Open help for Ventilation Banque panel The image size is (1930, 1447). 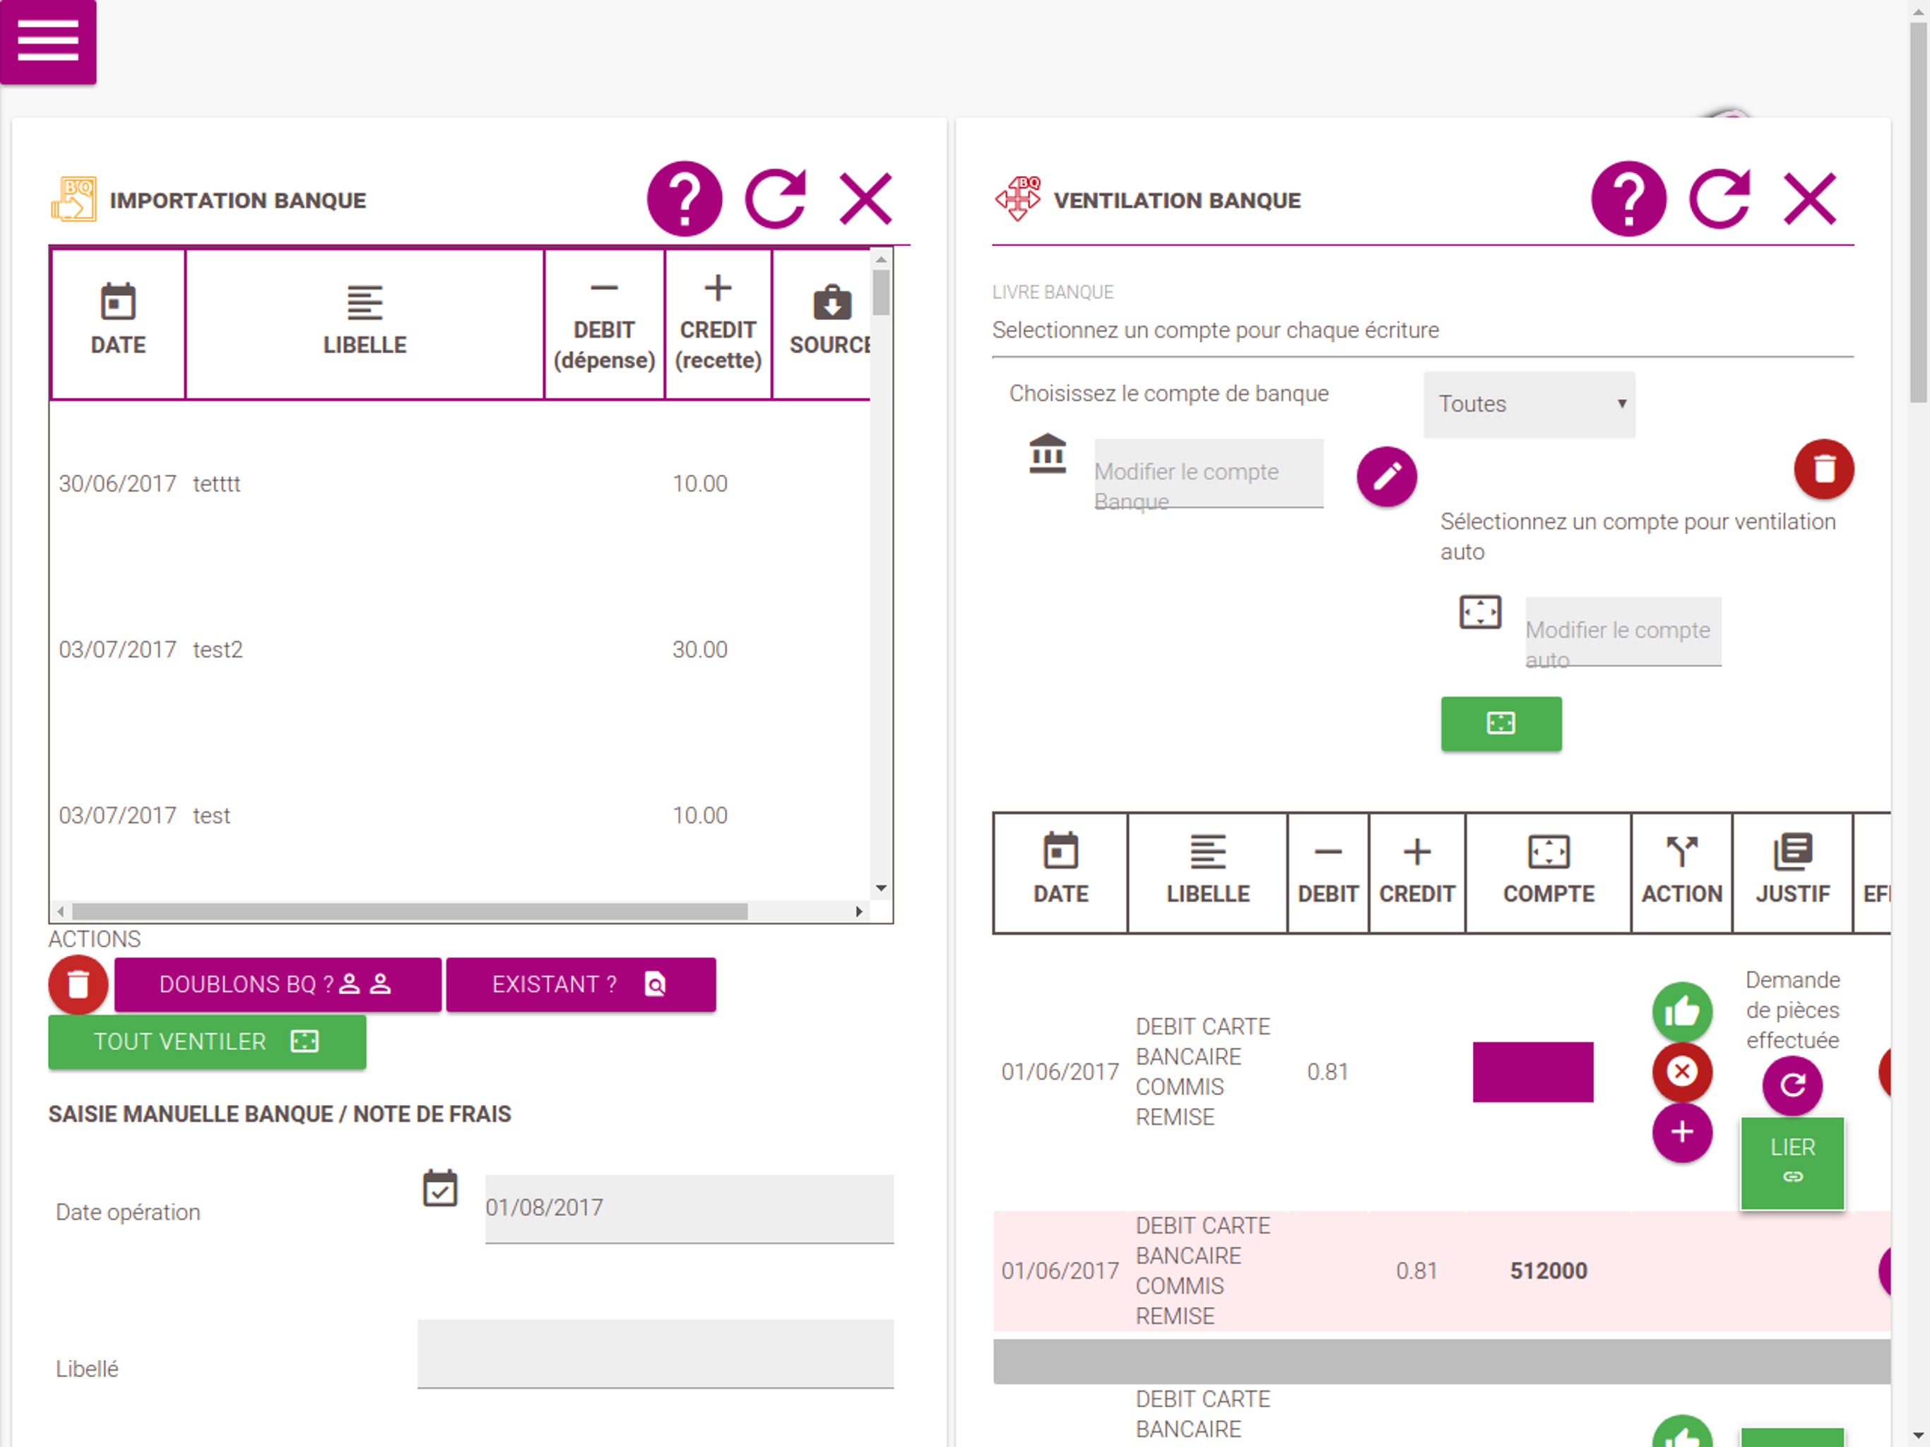point(1628,199)
